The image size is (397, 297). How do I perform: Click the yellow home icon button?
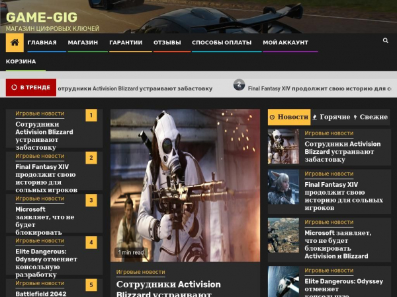tap(15, 42)
